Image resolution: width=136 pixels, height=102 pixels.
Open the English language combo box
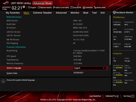pos(89,68)
